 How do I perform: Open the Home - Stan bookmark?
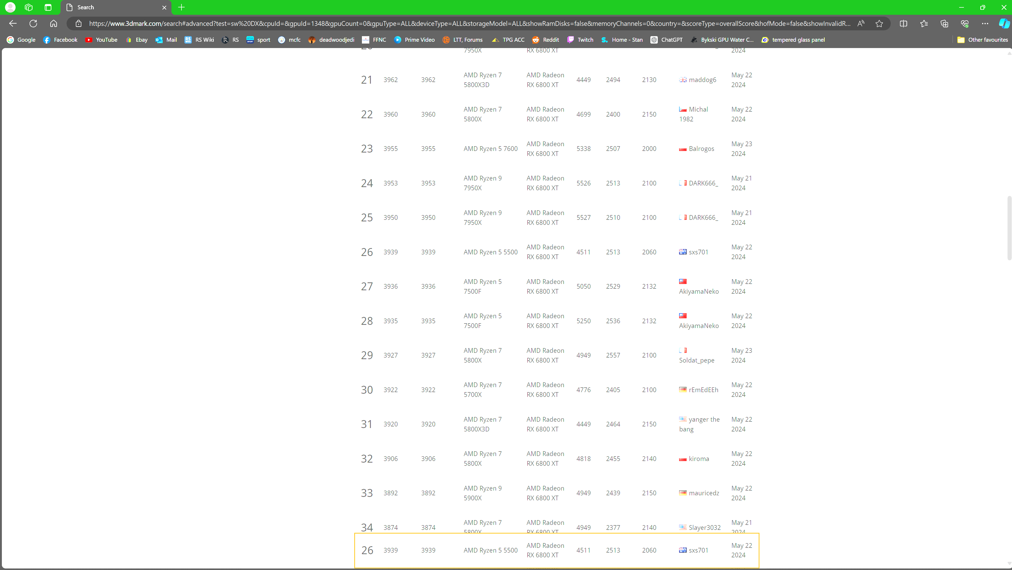click(622, 40)
